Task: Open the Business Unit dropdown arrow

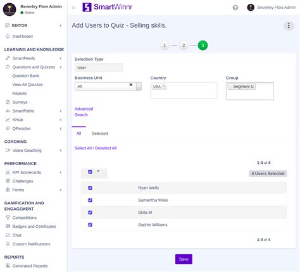Action: click(x=139, y=87)
